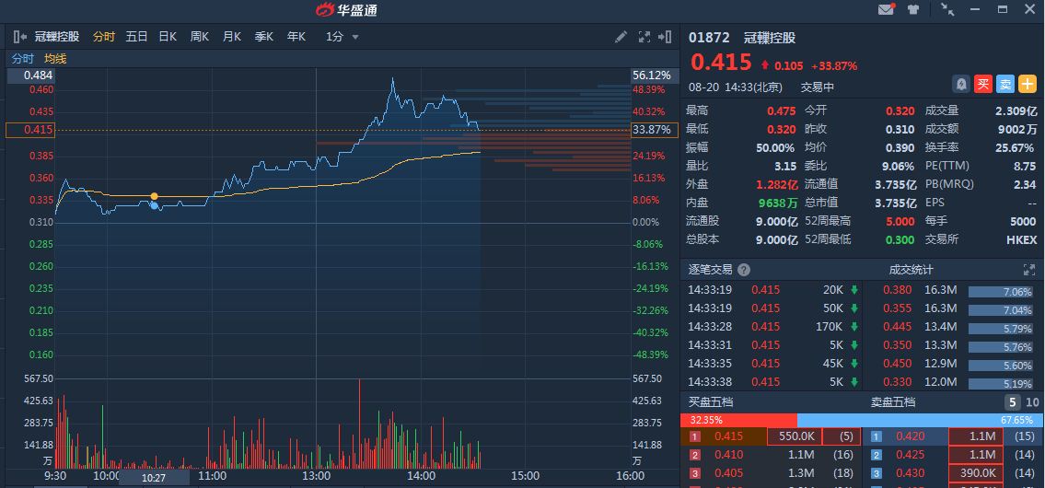Collapse the right quote side panel
The height and width of the screenshot is (488, 1045).
point(666,37)
